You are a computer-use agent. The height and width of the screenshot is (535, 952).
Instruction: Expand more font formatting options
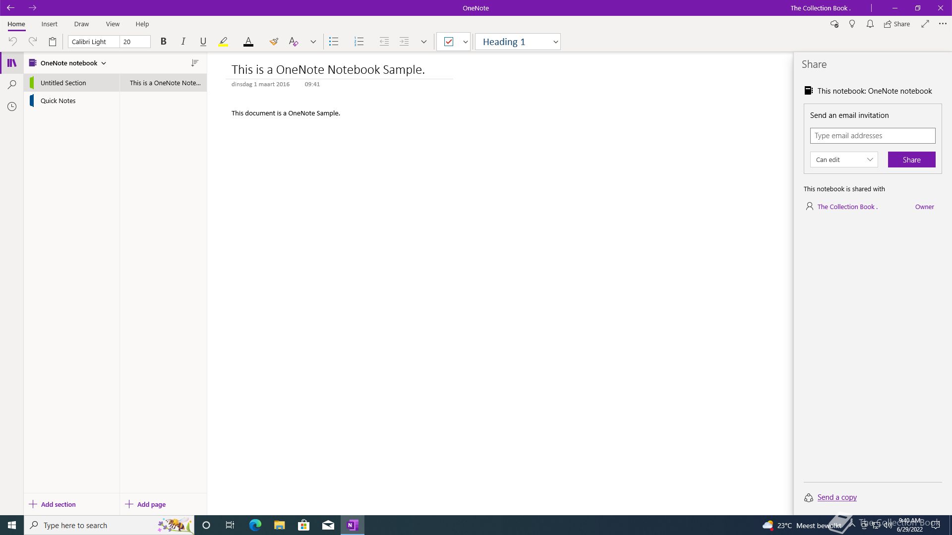[x=313, y=42]
